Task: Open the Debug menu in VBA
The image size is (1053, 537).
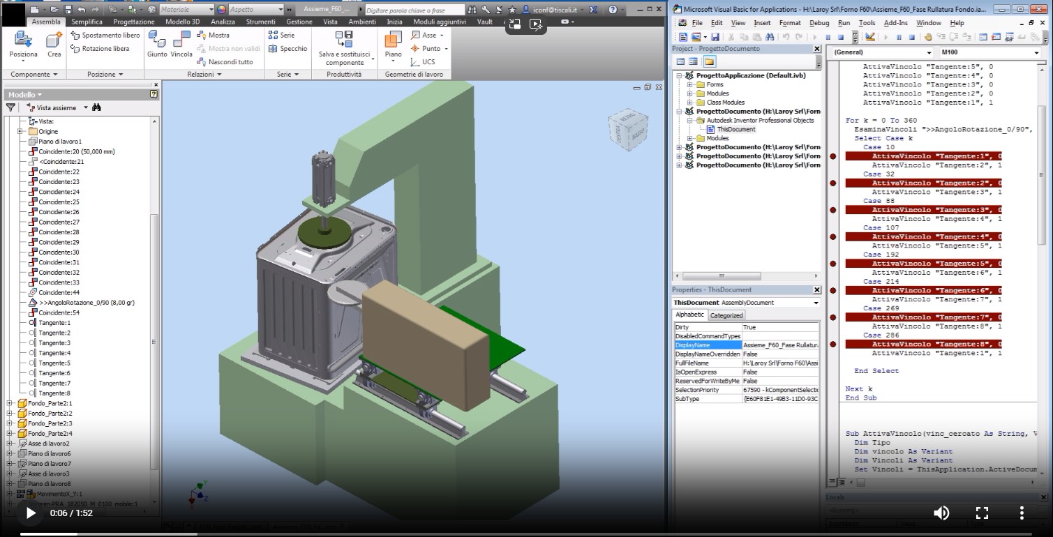Action: pos(819,23)
